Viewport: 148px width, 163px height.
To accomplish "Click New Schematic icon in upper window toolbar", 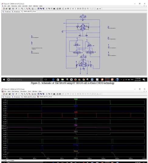I will tap(4, 9).
